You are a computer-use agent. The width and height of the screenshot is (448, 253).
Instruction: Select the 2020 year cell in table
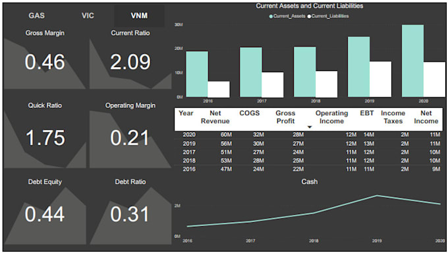click(189, 135)
